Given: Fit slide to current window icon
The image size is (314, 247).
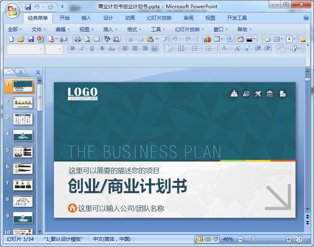Looking at the screenshot, I should [299, 239].
